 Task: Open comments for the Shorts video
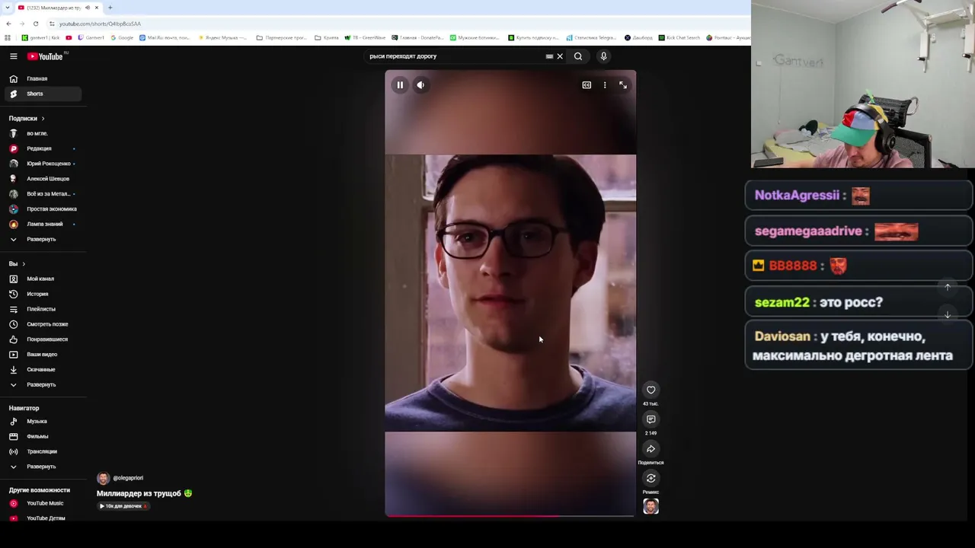point(651,419)
